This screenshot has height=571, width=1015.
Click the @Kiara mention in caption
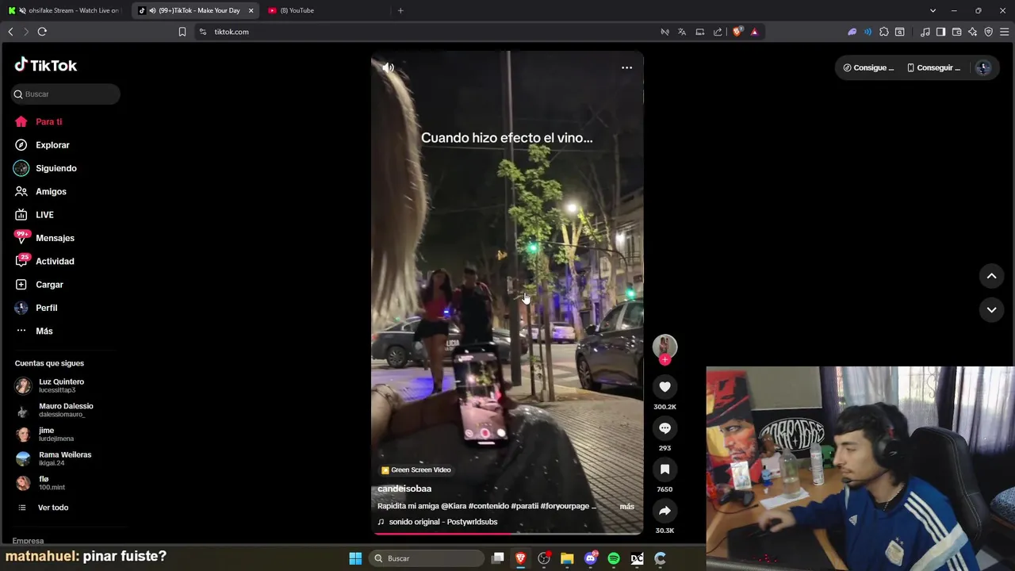tap(454, 506)
